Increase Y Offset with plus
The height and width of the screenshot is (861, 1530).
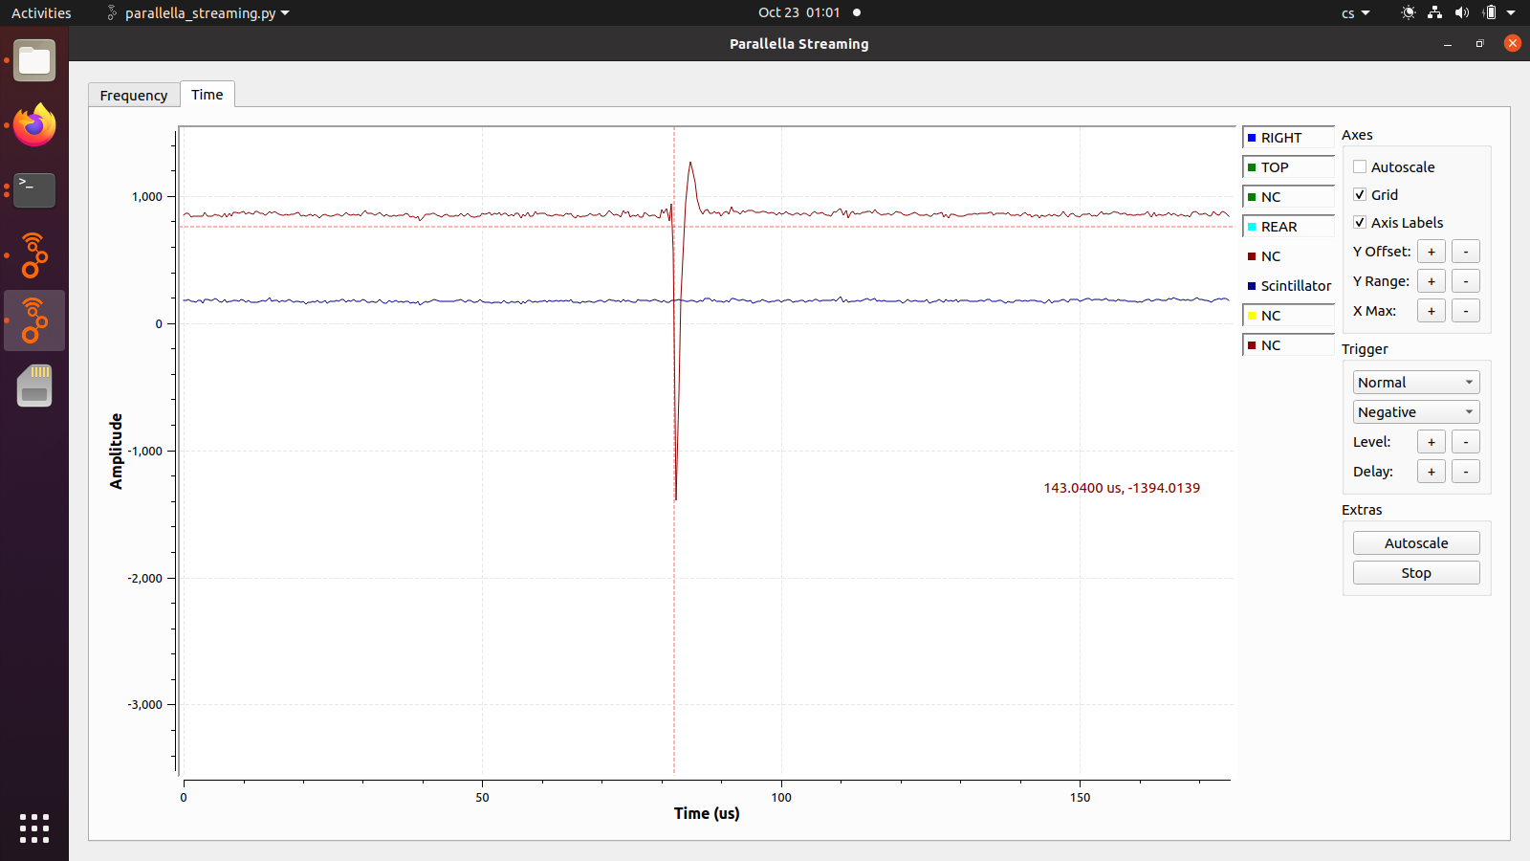1432,252
